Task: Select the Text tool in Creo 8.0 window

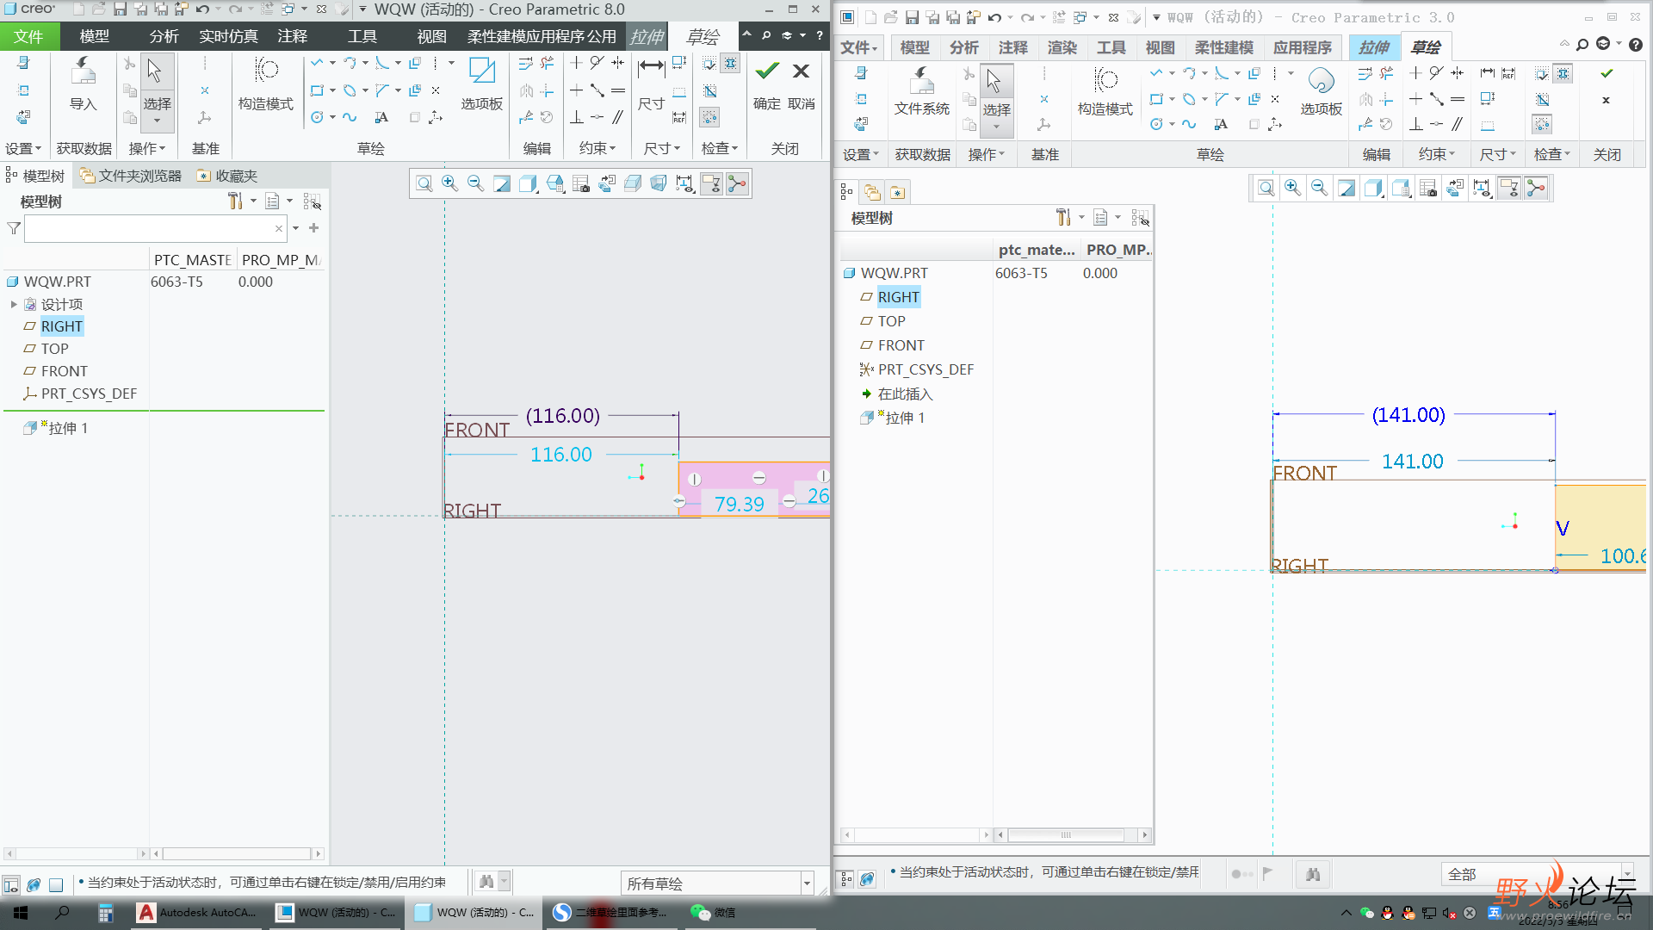Action: pos(381,117)
